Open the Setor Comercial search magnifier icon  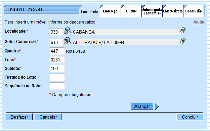coord(67,41)
